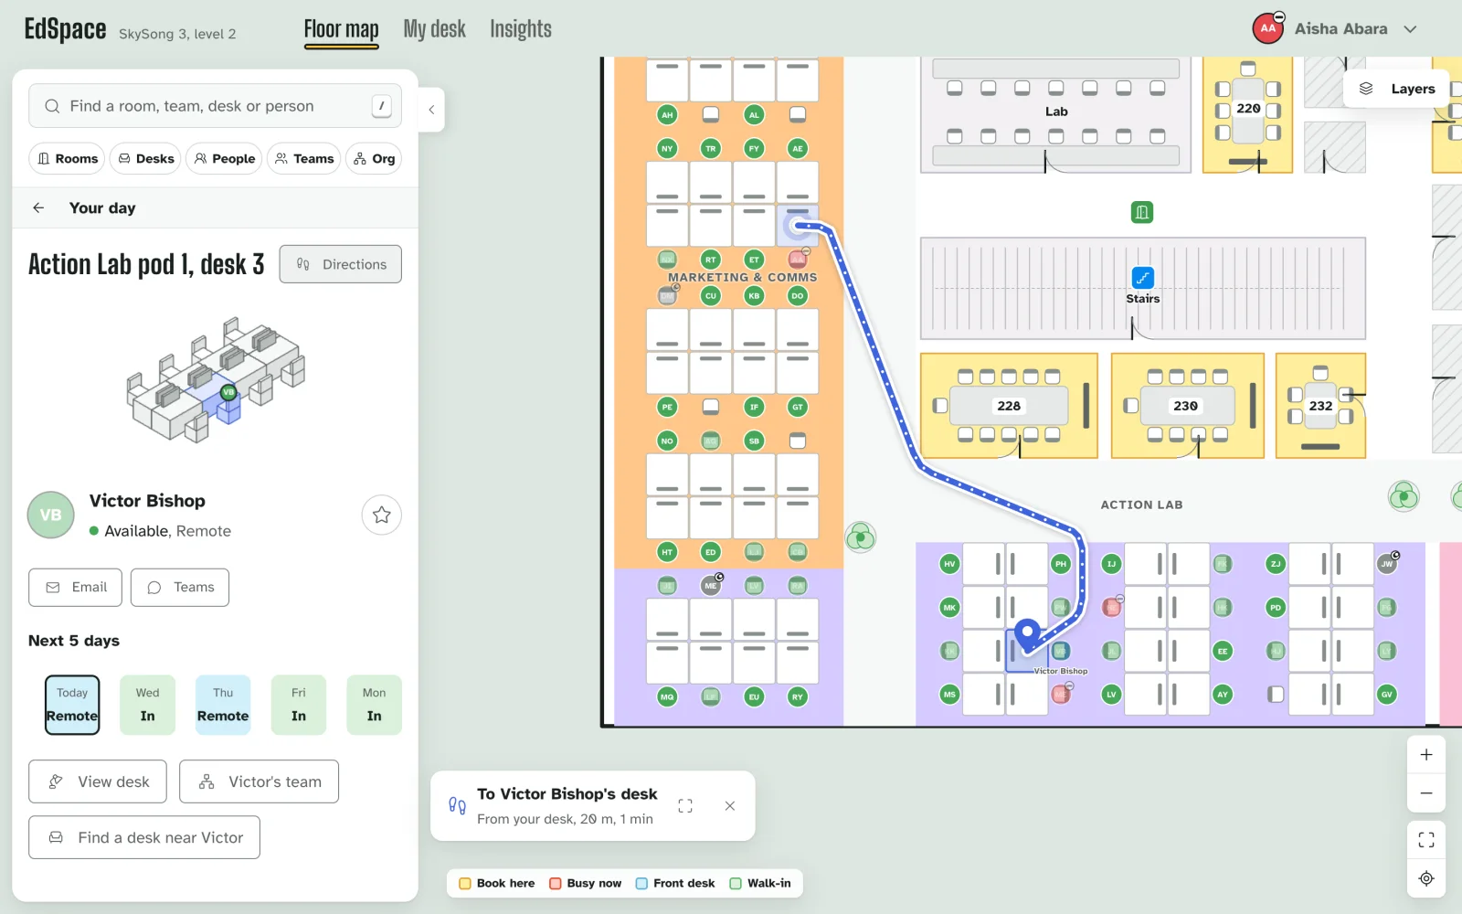
Task: Select the Thu Remote day card
Action: [223, 705]
